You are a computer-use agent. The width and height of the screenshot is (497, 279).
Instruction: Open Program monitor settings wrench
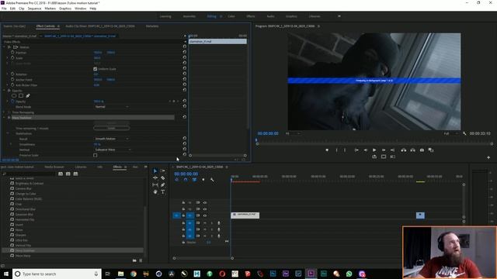pyautogui.click(x=464, y=133)
